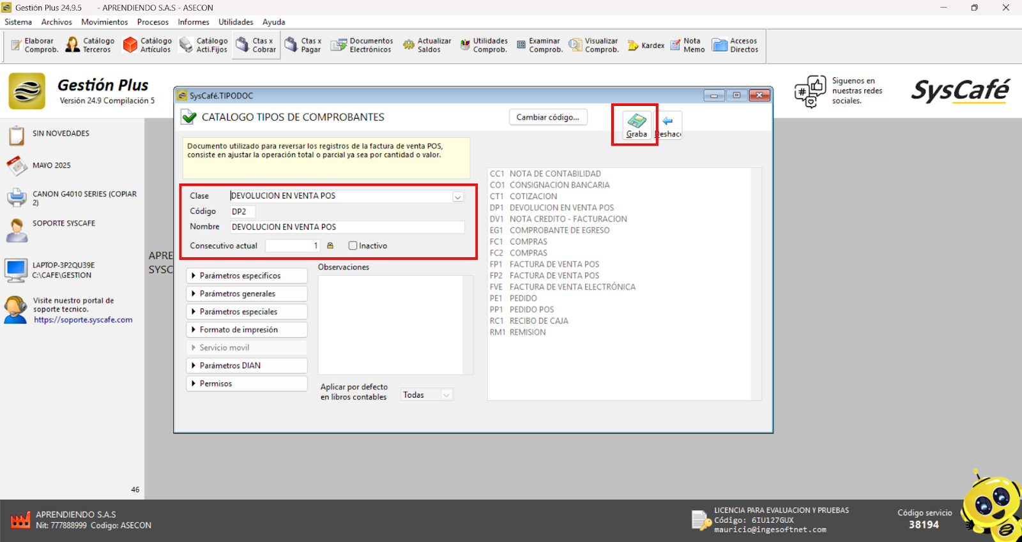Click in the Nombre text field

[347, 227]
